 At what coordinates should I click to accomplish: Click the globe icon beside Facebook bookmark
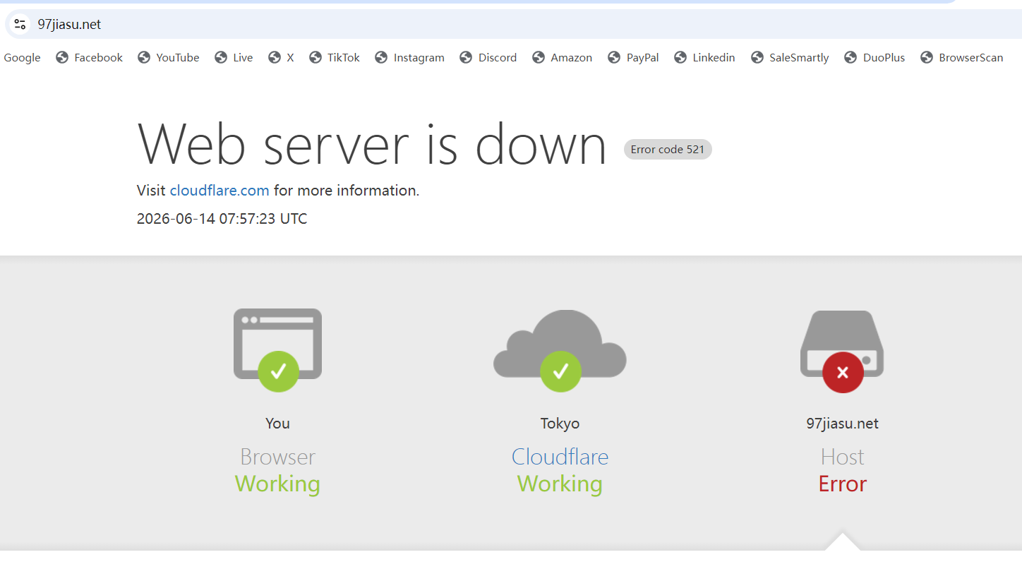[62, 58]
